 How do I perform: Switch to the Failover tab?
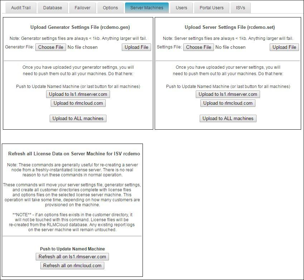pyautogui.click(x=83, y=7)
